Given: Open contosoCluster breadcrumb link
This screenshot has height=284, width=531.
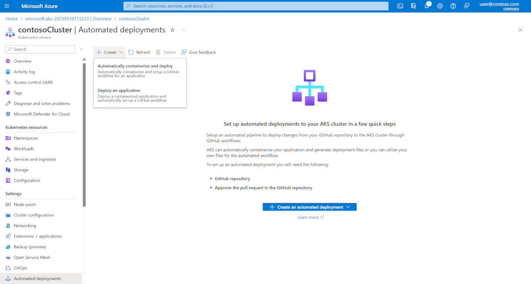Looking at the screenshot, I should coord(134,19).
